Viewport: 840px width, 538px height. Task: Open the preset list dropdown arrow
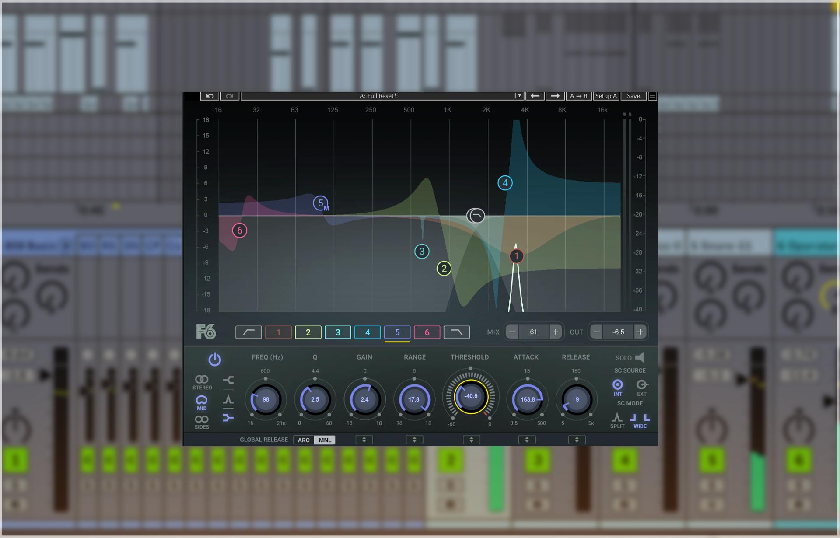[519, 96]
